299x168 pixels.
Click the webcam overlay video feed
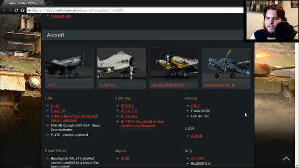pos(272,20)
